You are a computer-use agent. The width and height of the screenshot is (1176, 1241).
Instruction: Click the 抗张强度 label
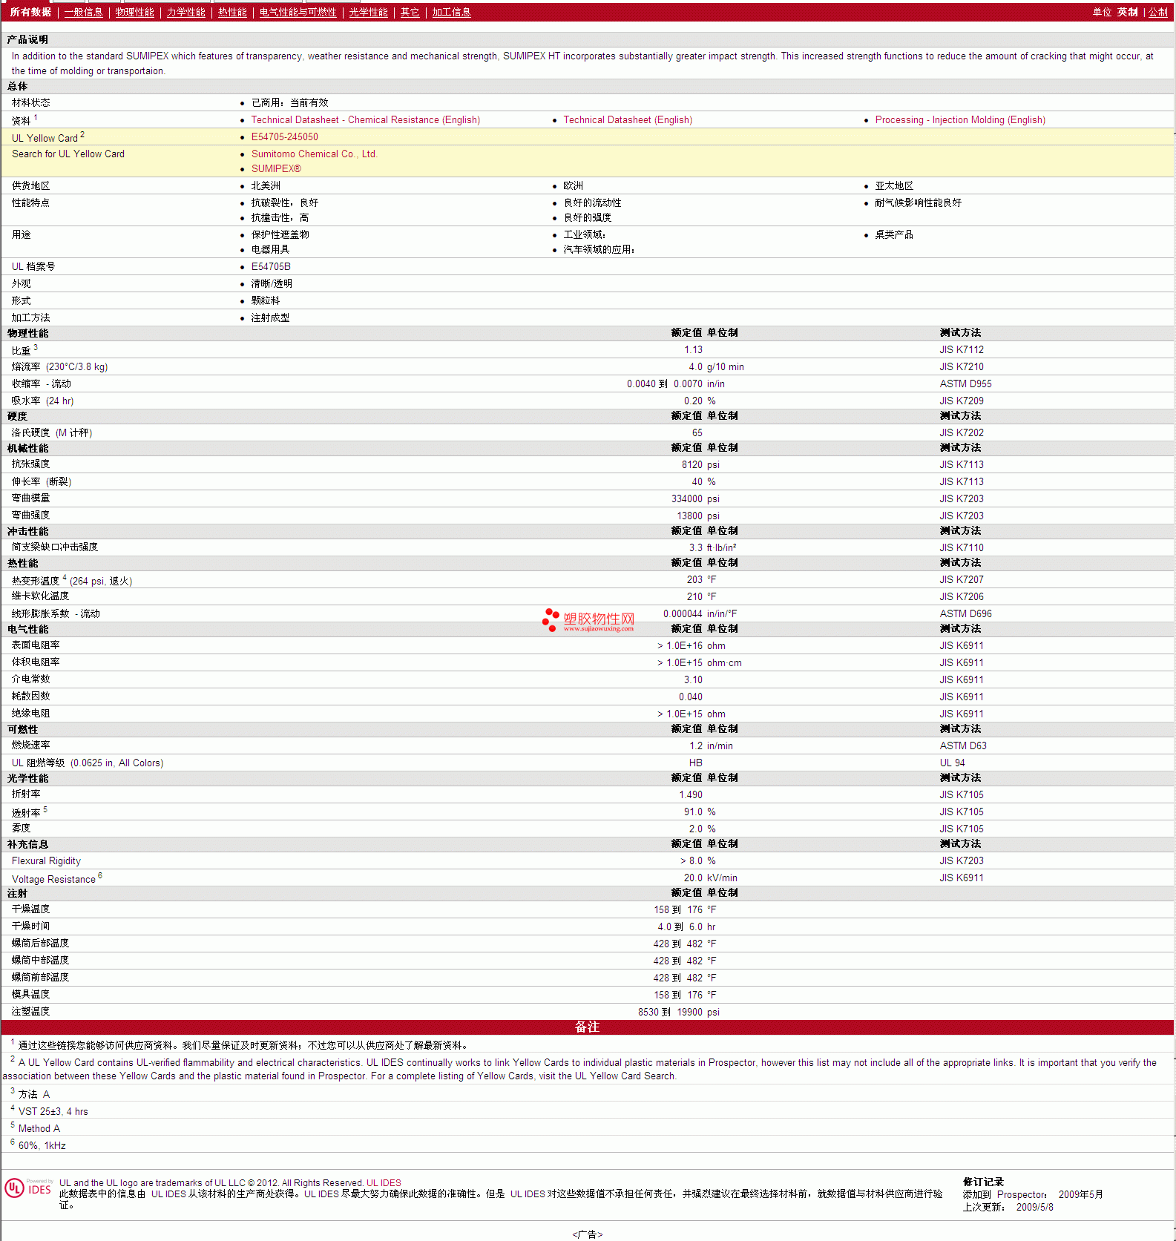[30, 464]
